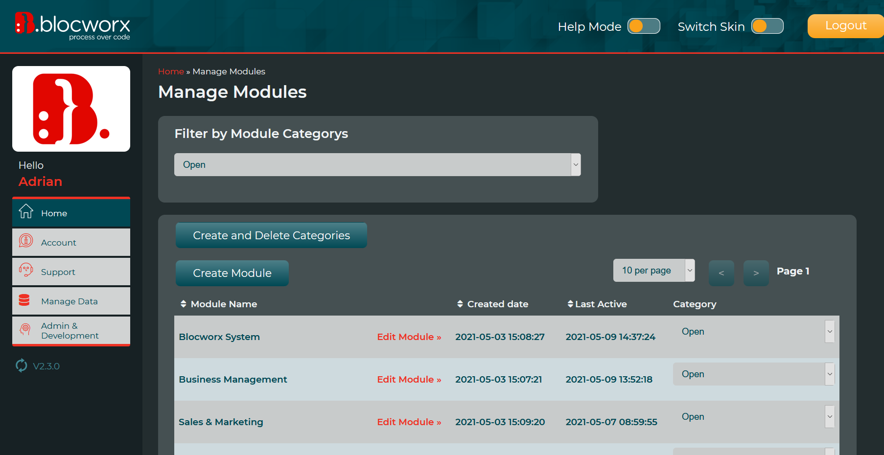This screenshot has width=884, height=455.
Task: Click the Account sidebar icon
Action: tap(26, 241)
